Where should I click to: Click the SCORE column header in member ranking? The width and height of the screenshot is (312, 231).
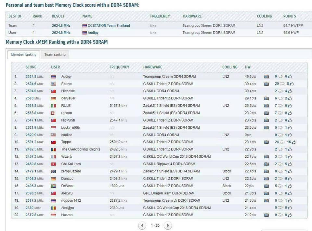tap(31, 67)
